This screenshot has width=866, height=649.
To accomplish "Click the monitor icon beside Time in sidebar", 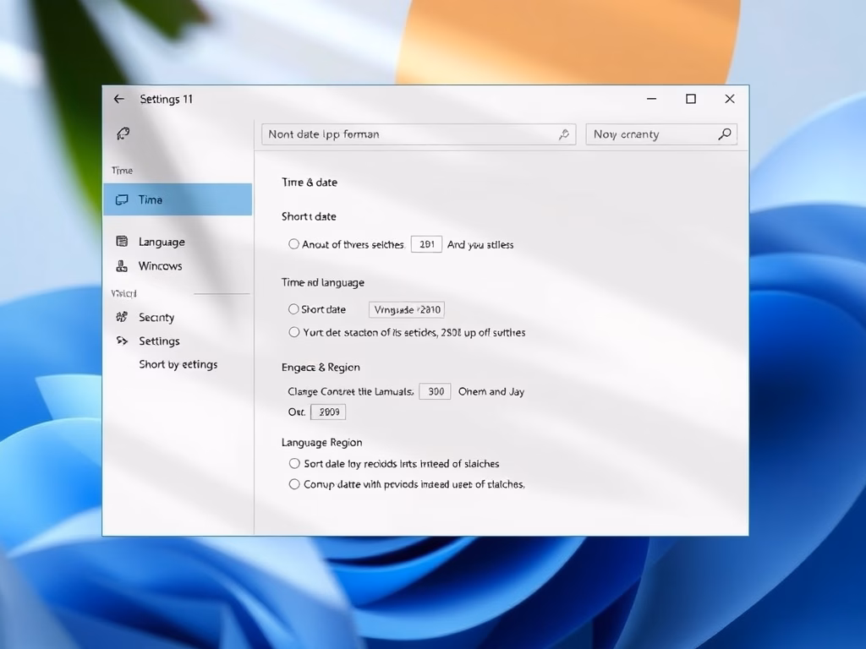I will pyautogui.click(x=122, y=199).
